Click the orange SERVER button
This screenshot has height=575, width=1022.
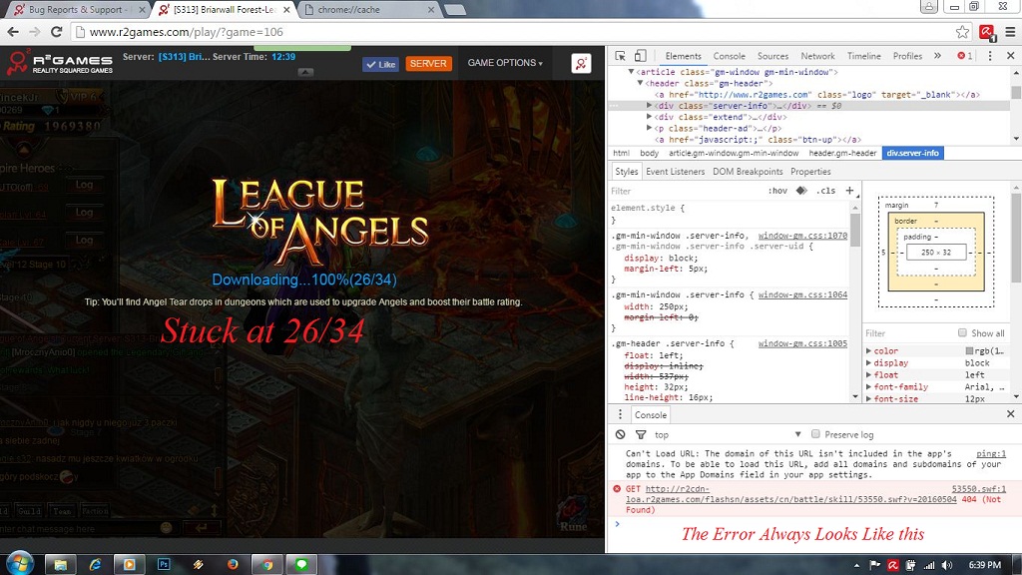pos(428,64)
